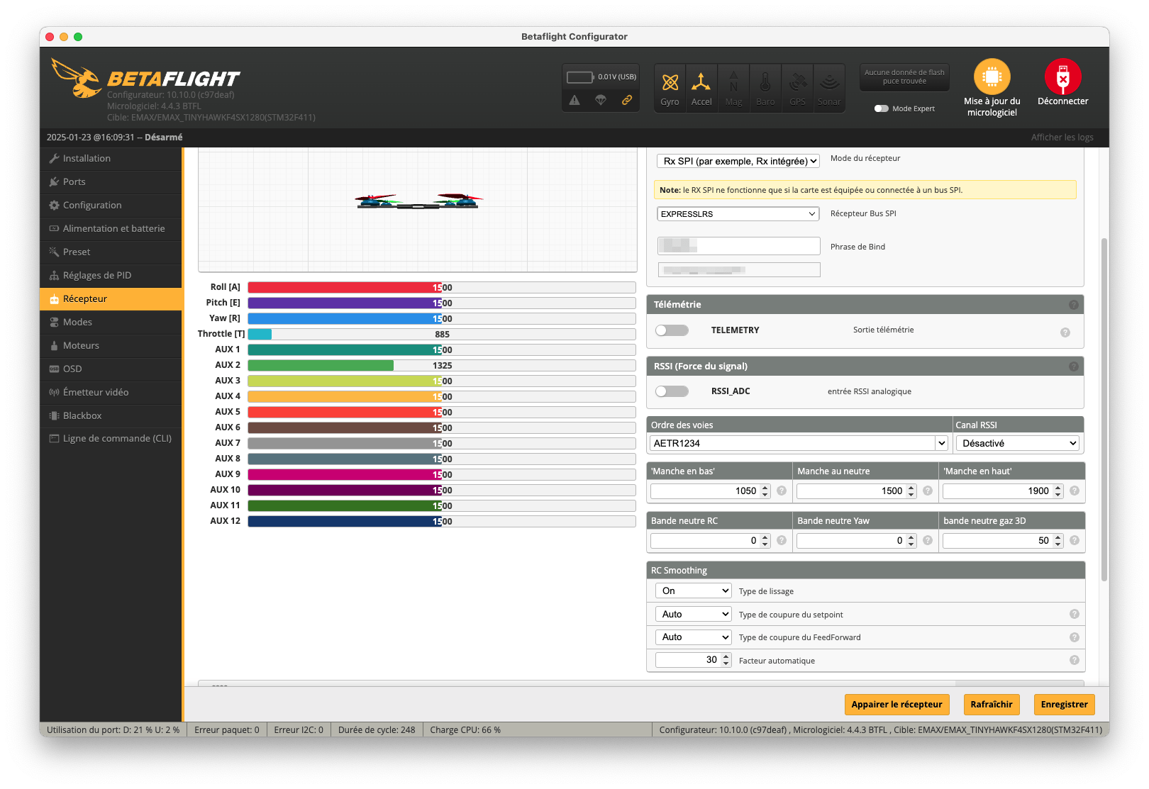The height and width of the screenshot is (789, 1149).
Task: Open the RSSI section help icon
Action: coord(1074,366)
